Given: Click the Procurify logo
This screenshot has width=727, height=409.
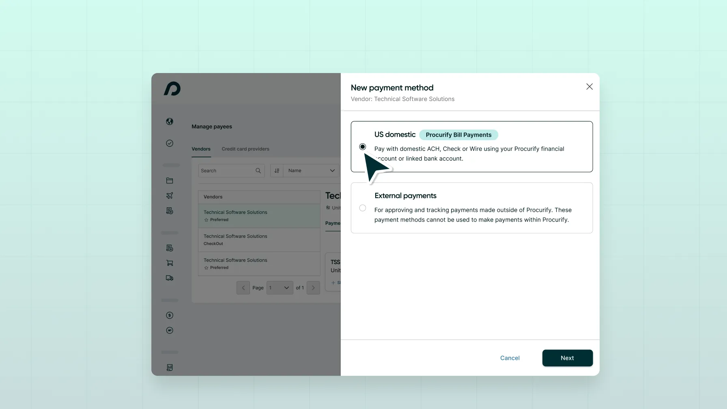Looking at the screenshot, I should [172, 88].
